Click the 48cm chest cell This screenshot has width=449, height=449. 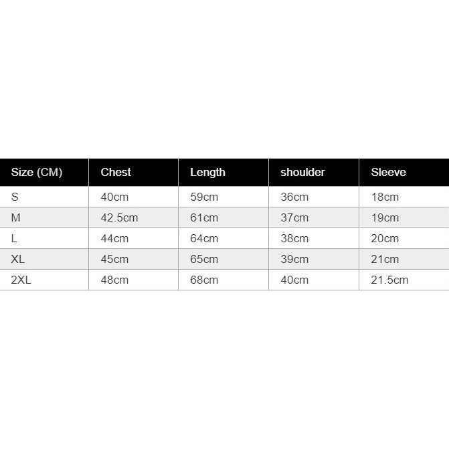[x=114, y=280]
